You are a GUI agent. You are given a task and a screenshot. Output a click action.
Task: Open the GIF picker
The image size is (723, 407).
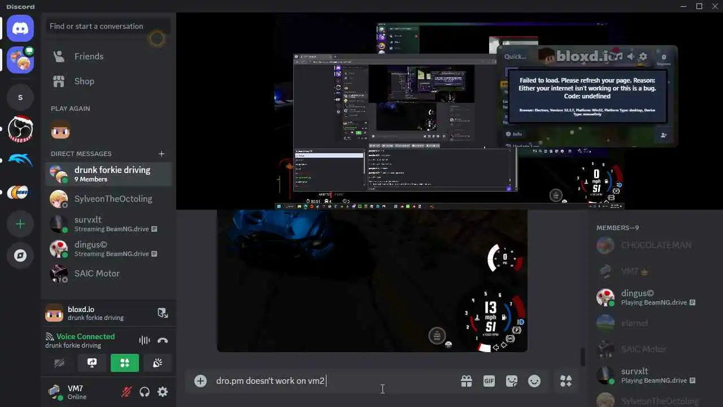click(489, 382)
